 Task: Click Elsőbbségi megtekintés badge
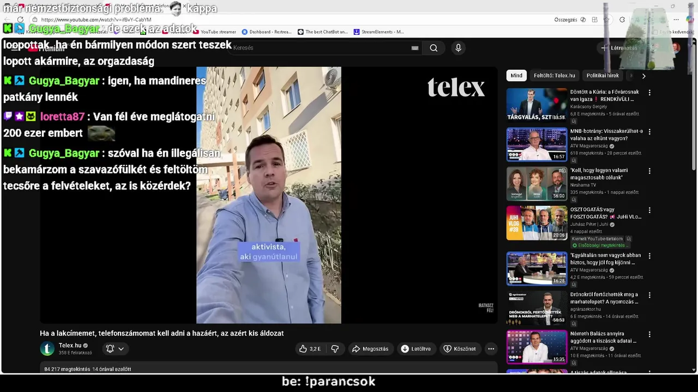point(600,245)
